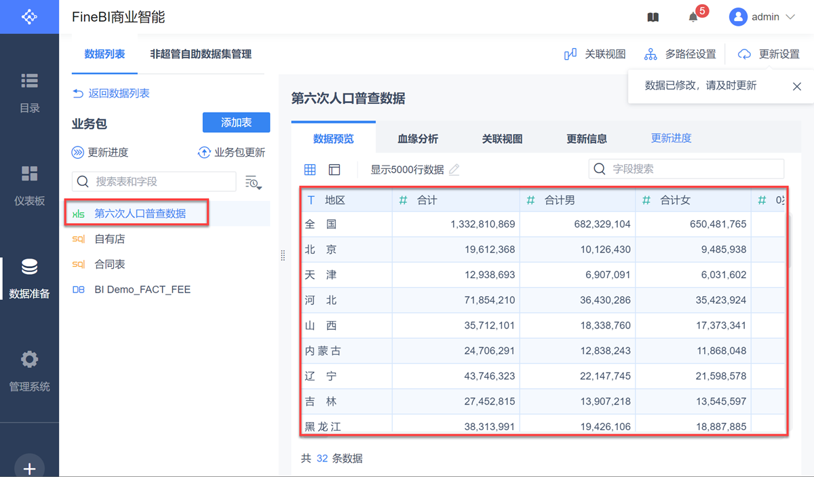This screenshot has height=477, width=814.
Task: Open the table sort options dropdown
Action: (x=253, y=182)
